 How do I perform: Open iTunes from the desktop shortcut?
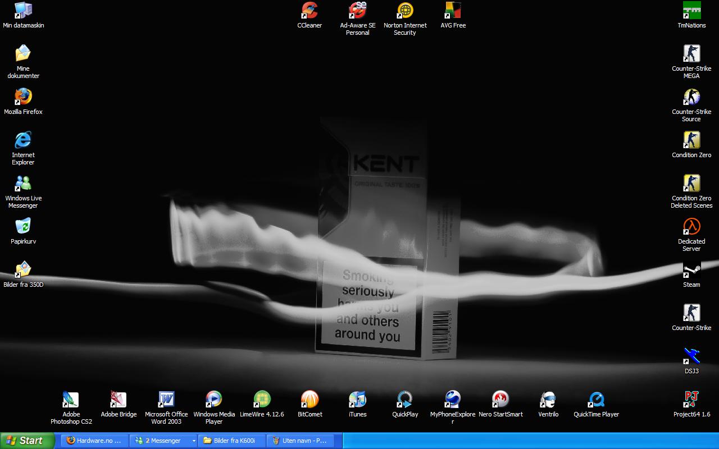coord(357,399)
